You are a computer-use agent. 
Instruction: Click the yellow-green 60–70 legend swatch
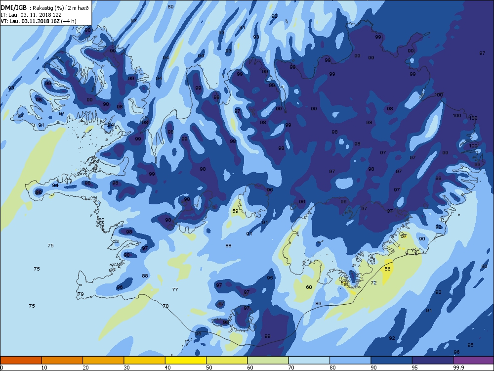pyautogui.click(x=268, y=360)
